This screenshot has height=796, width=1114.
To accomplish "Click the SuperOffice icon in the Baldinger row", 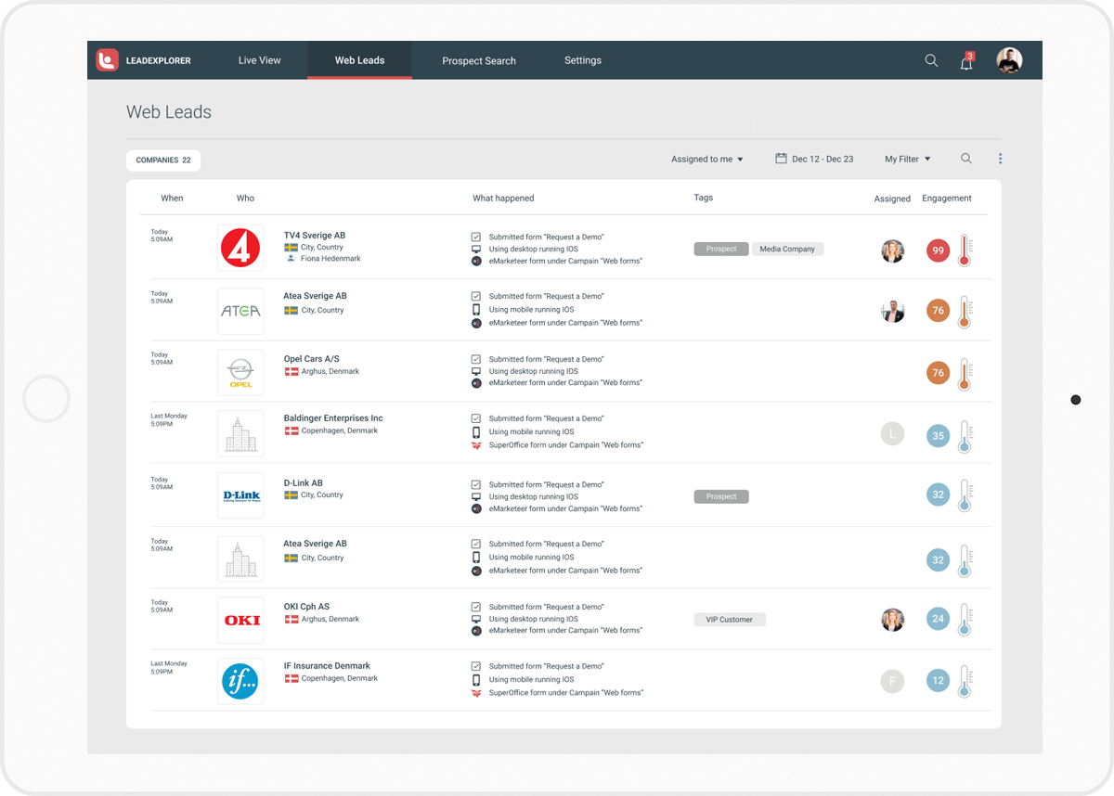I will (x=476, y=445).
